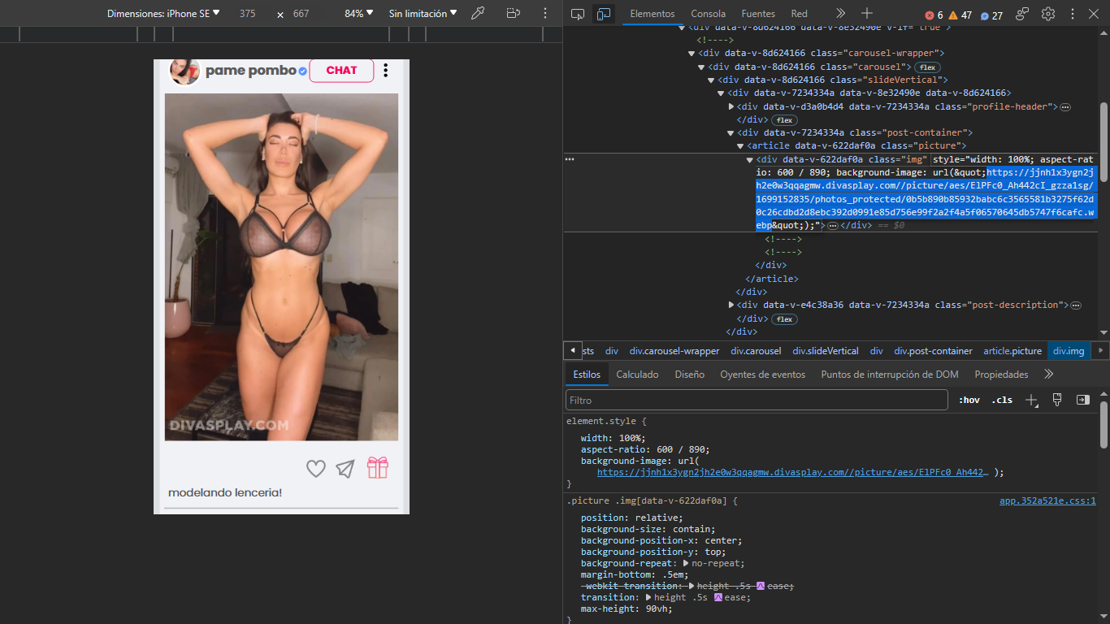Toggle the device toolbar icon
1110x624 pixels.
click(x=603, y=14)
